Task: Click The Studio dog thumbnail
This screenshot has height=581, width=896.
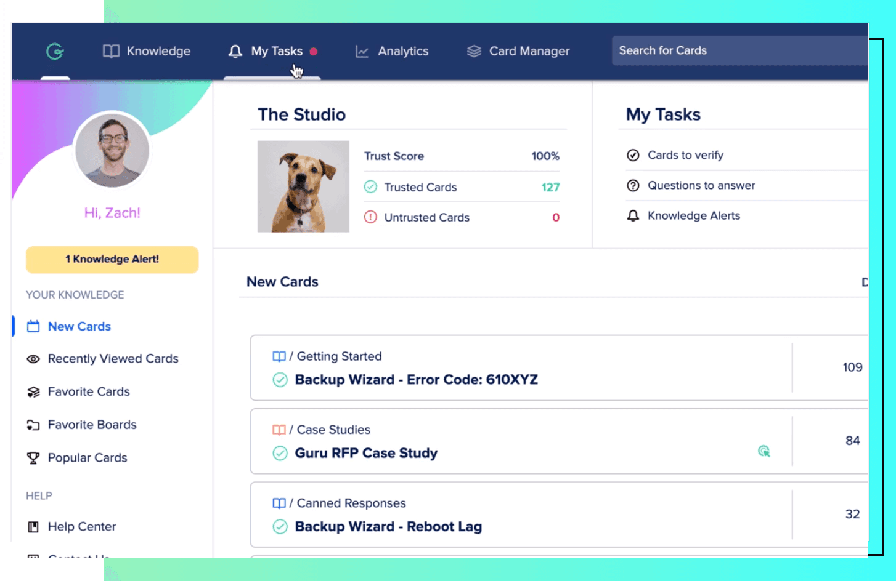Action: (x=303, y=186)
